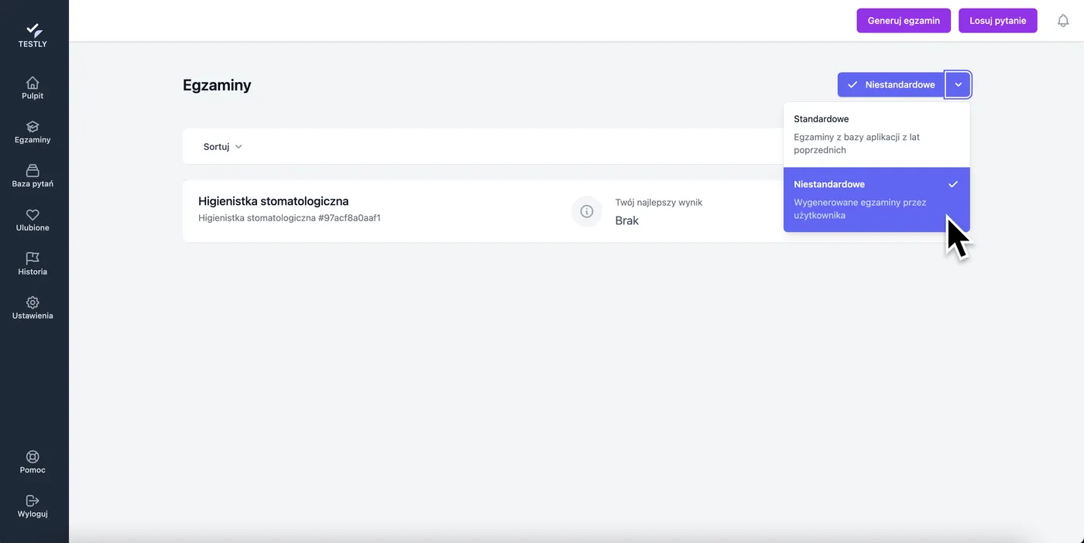Open Historia flag icon
1084x543 pixels.
point(33,258)
